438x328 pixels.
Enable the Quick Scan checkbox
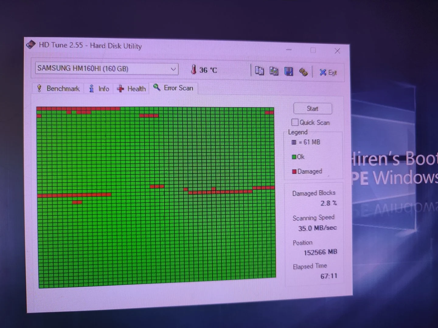click(295, 122)
